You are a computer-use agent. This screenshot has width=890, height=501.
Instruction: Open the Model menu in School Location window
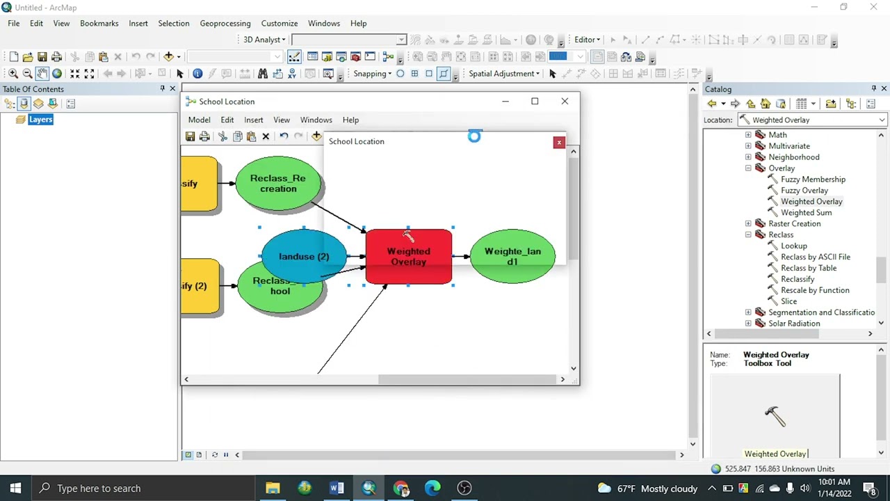[x=199, y=120]
